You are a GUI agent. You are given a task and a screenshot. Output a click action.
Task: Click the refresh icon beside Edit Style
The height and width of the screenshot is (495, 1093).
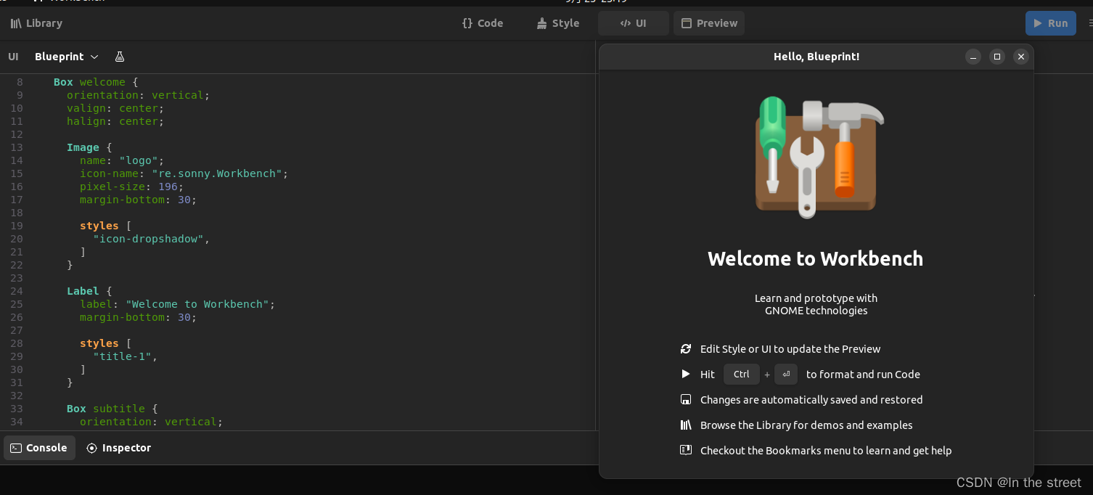tap(686, 349)
